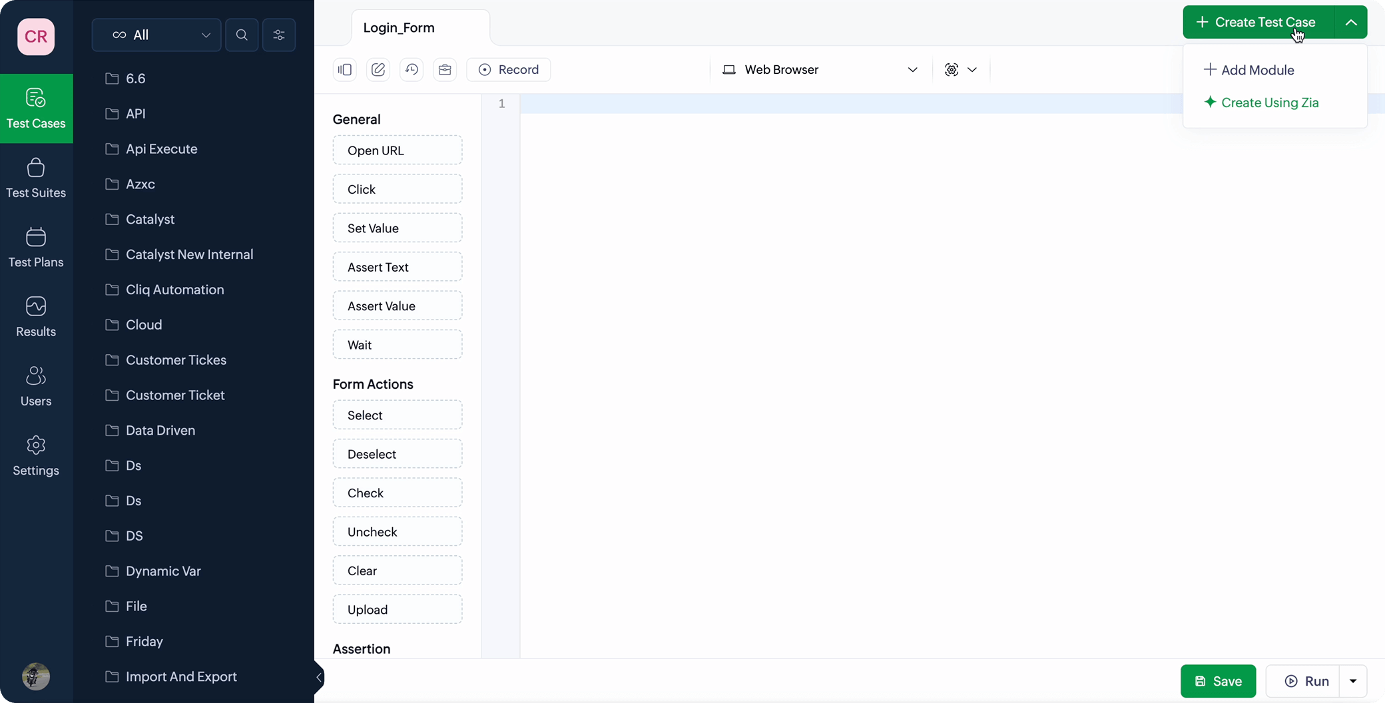Viewport: 1385px width, 703px height.
Task: Open the history clock icon
Action: pyautogui.click(x=412, y=70)
